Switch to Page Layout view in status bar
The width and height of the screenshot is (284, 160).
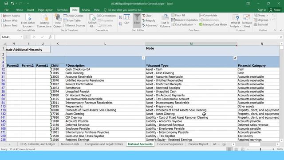tap(236, 149)
